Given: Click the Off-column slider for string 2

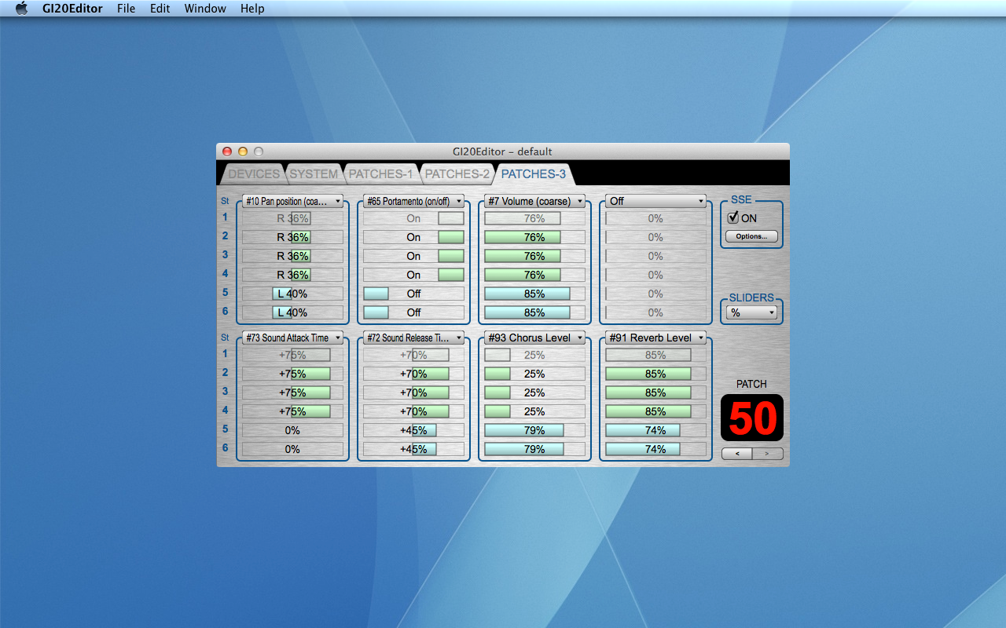Looking at the screenshot, I should 655,237.
